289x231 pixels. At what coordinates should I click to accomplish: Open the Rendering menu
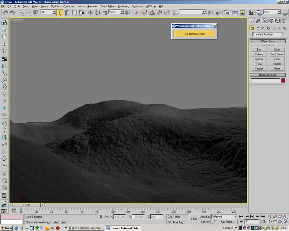tap(124, 6)
